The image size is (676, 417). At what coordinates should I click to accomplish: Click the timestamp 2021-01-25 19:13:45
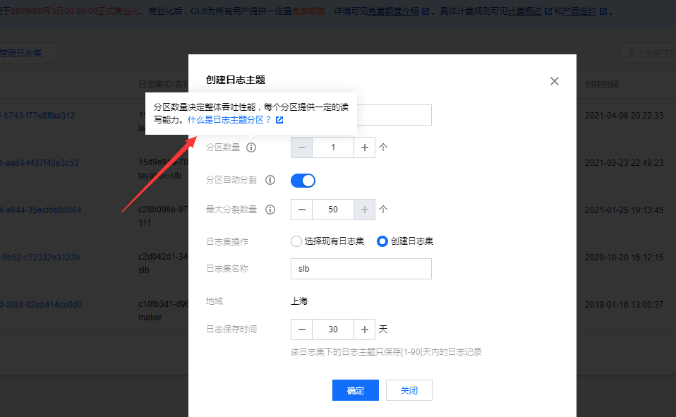tap(624, 210)
